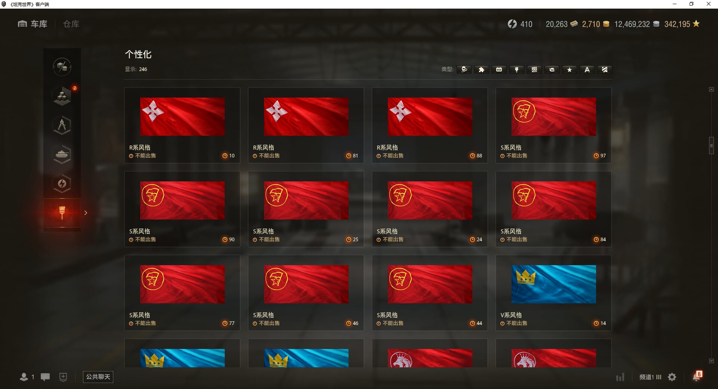
Task: Click the crates-and-coins exchange sidebar icon
Action: point(62,67)
